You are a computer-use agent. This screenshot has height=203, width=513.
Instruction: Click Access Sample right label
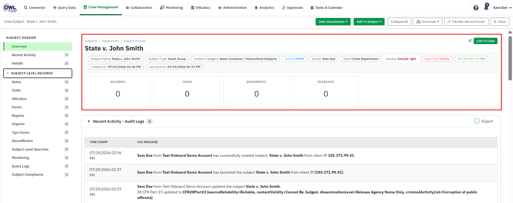(x=401, y=59)
